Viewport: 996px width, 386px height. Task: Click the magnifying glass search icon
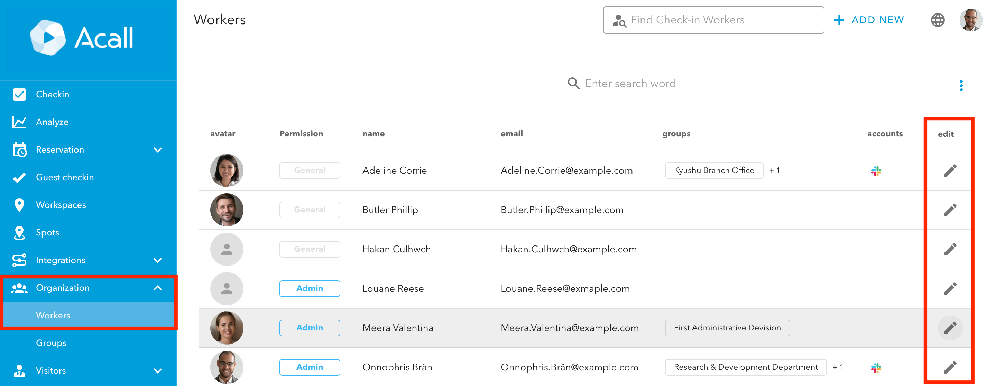pyautogui.click(x=573, y=83)
